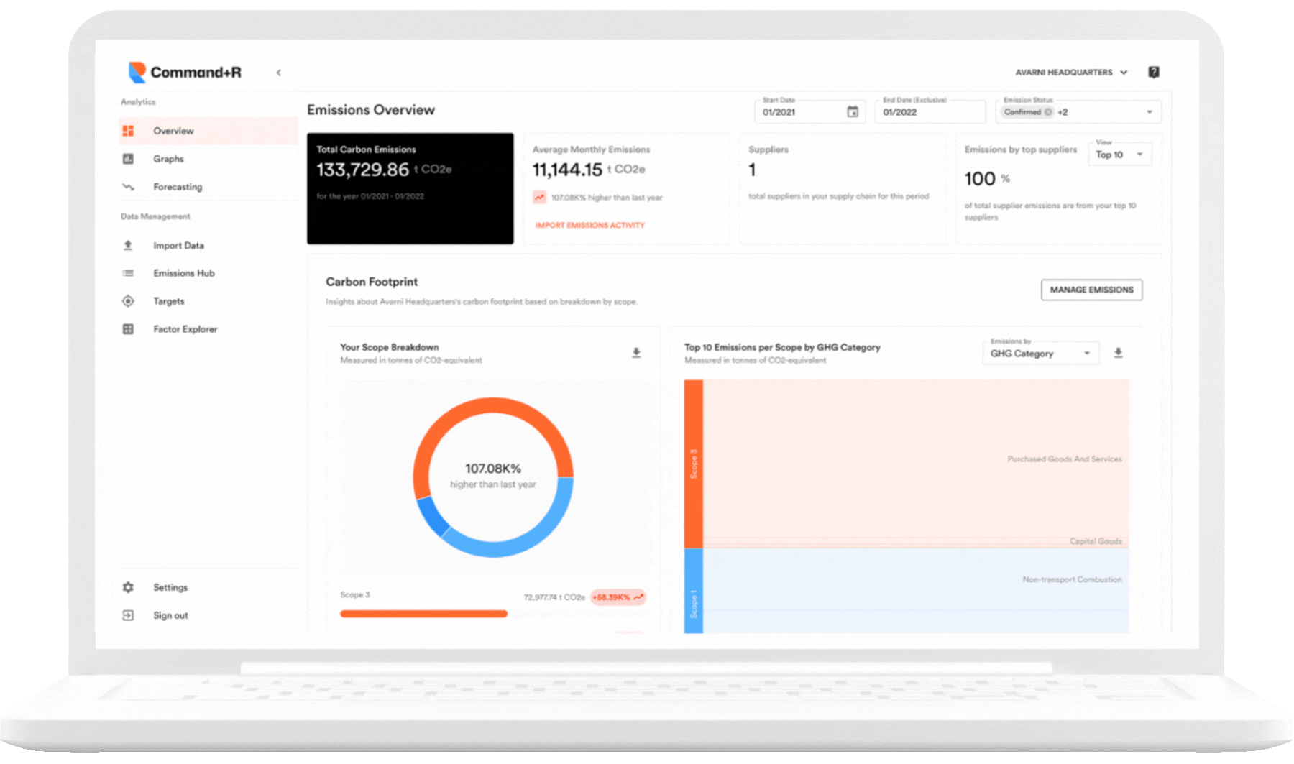Navigate to Emissions Hub
1294x764 pixels.
208,273
